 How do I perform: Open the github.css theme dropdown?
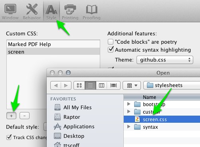165,60
